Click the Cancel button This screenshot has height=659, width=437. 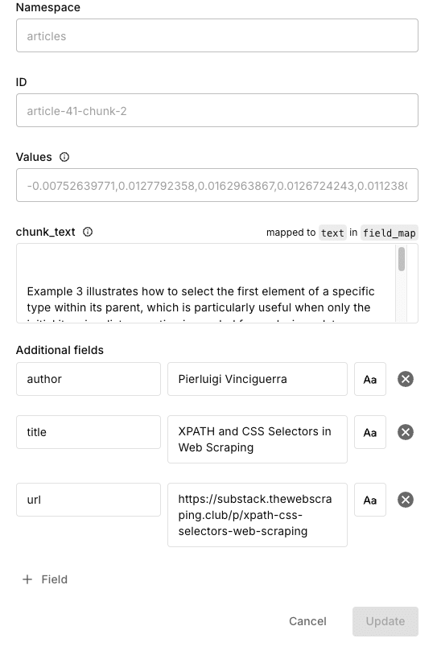click(307, 621)
